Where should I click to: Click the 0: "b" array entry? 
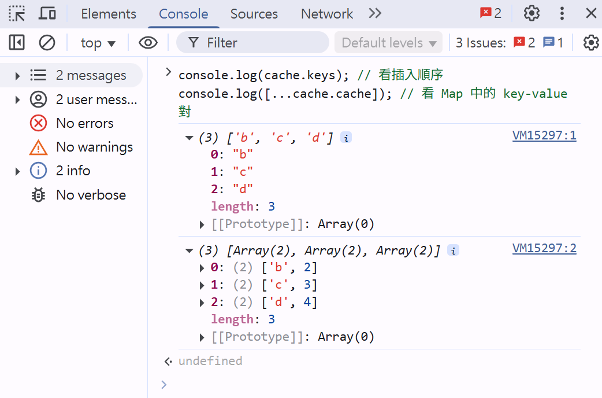(x=232, y=154)
